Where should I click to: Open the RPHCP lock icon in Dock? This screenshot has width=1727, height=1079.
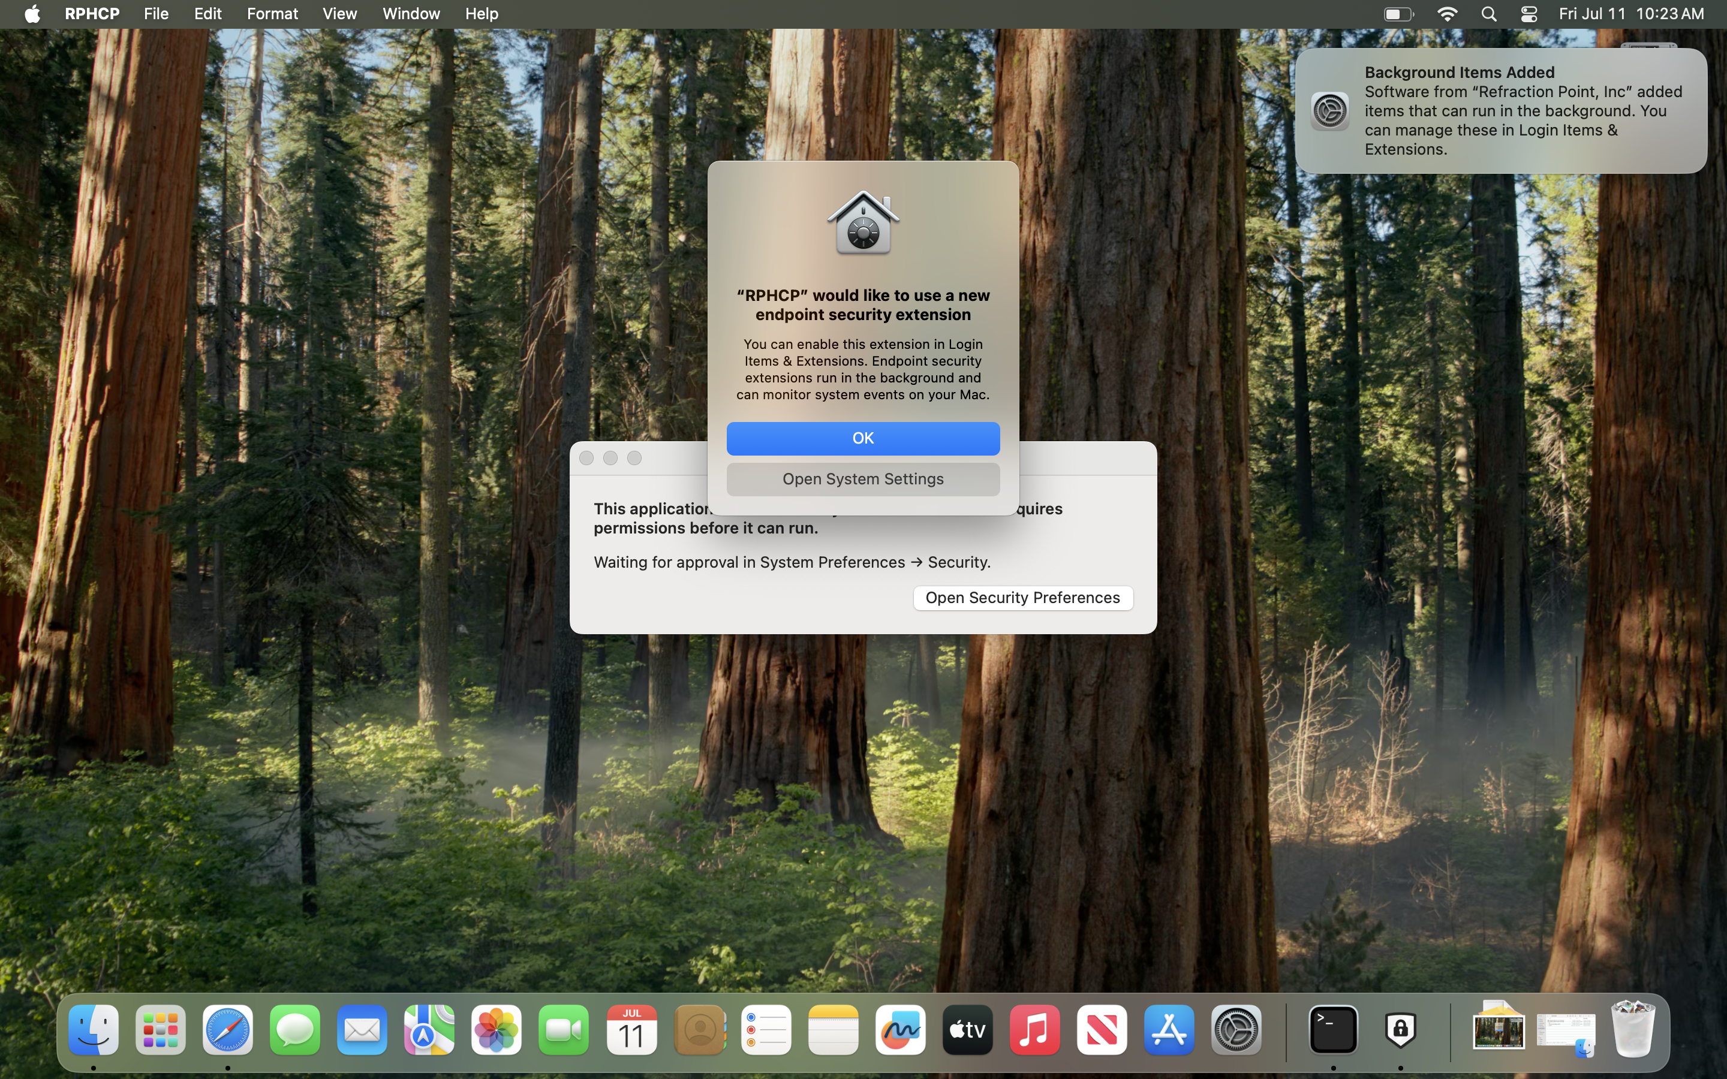(x=1400, y=1030)
